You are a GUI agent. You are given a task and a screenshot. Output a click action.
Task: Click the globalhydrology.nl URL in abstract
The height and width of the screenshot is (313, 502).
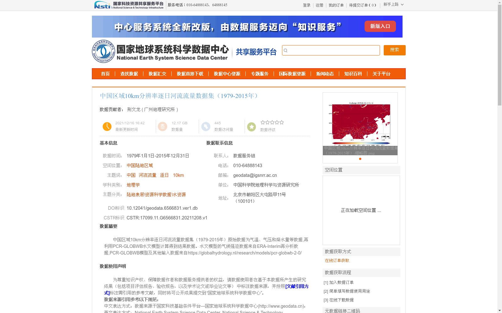(245, 253)
